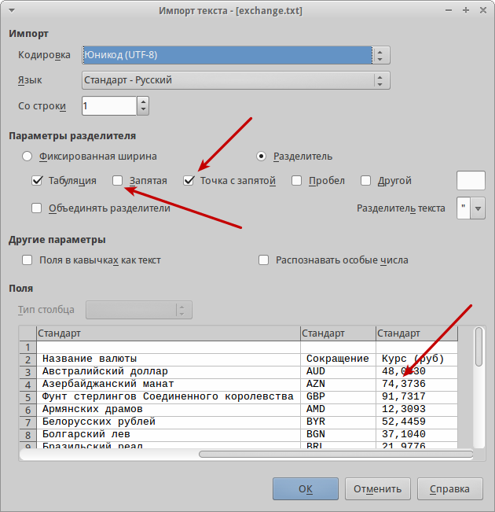This screenshot has width=495, height=512.
Task: Enable the Пробел checkbox
Action: pos(296,181)
